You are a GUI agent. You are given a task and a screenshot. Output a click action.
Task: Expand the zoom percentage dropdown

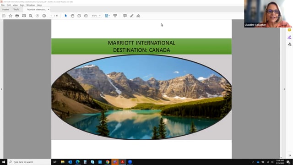tap(100, 16)
